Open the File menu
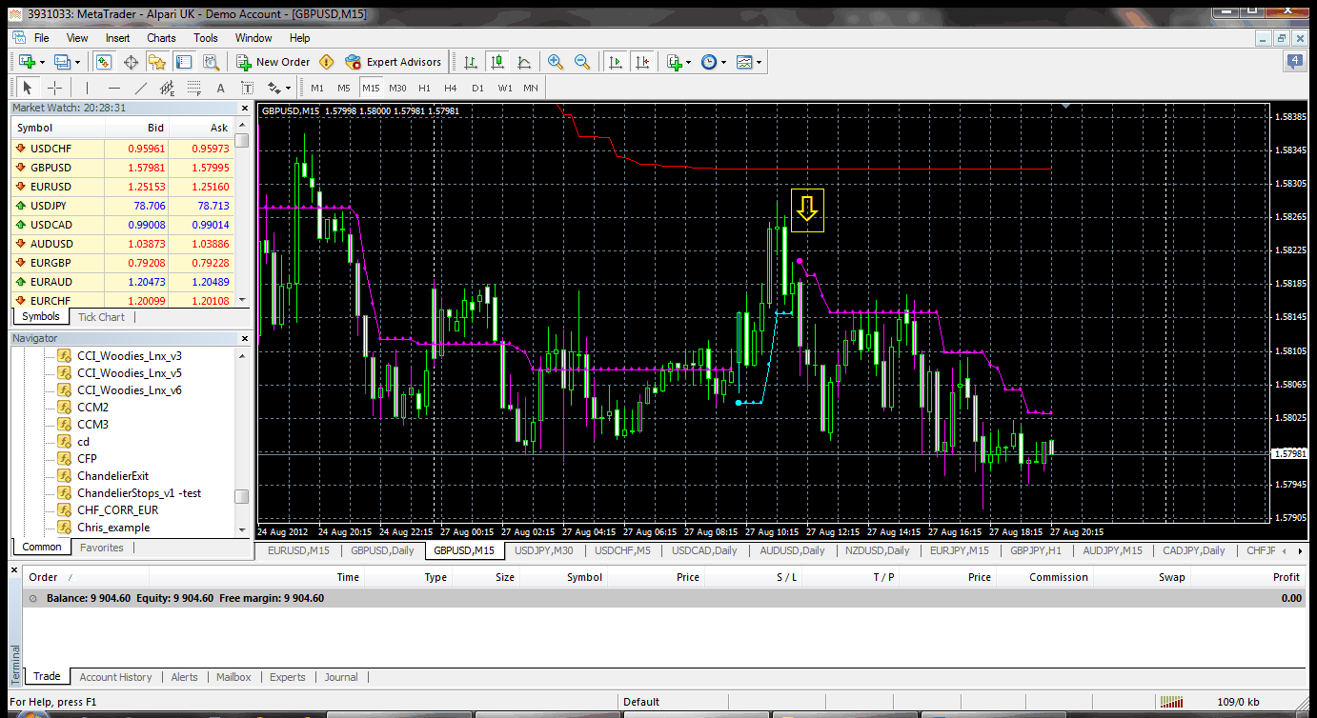Image resolution: width=1317 pixels, height=718 pixels. point(41,38)
